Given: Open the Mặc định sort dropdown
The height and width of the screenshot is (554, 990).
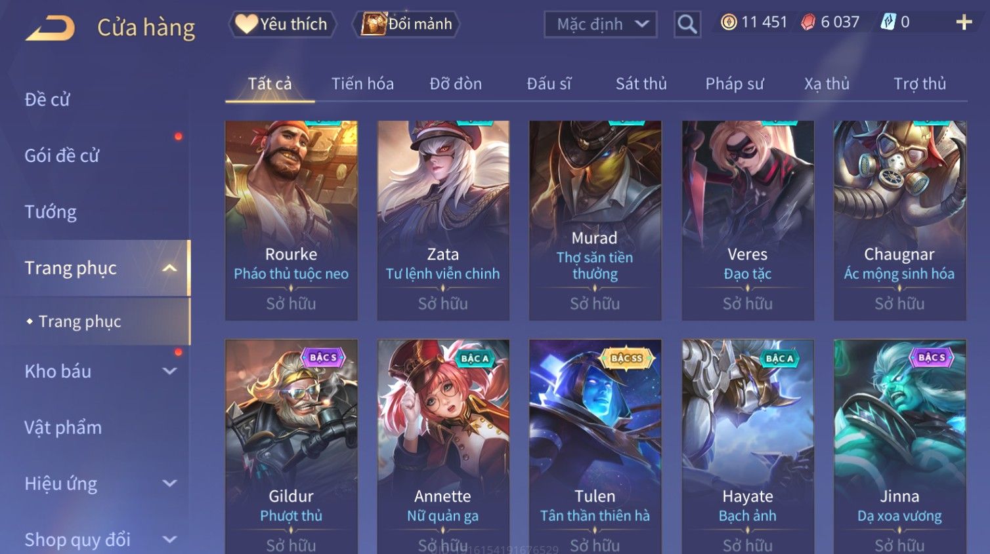Looking at the screenshot, I should click(601, 25).
